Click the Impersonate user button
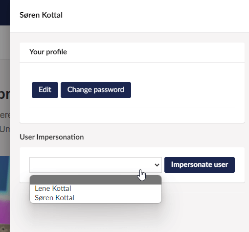 point(200,165)
